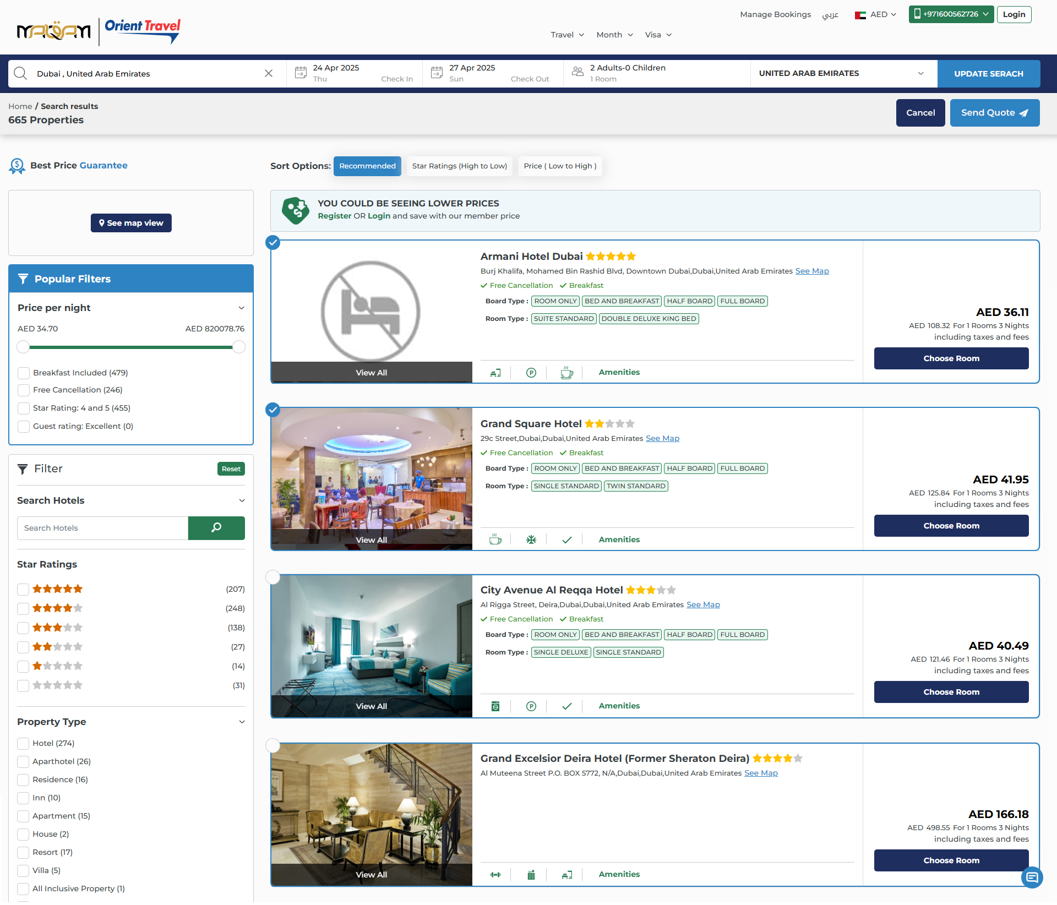
Task: Click the parking icon on Armani Hotel
Action: coord(531,373)
